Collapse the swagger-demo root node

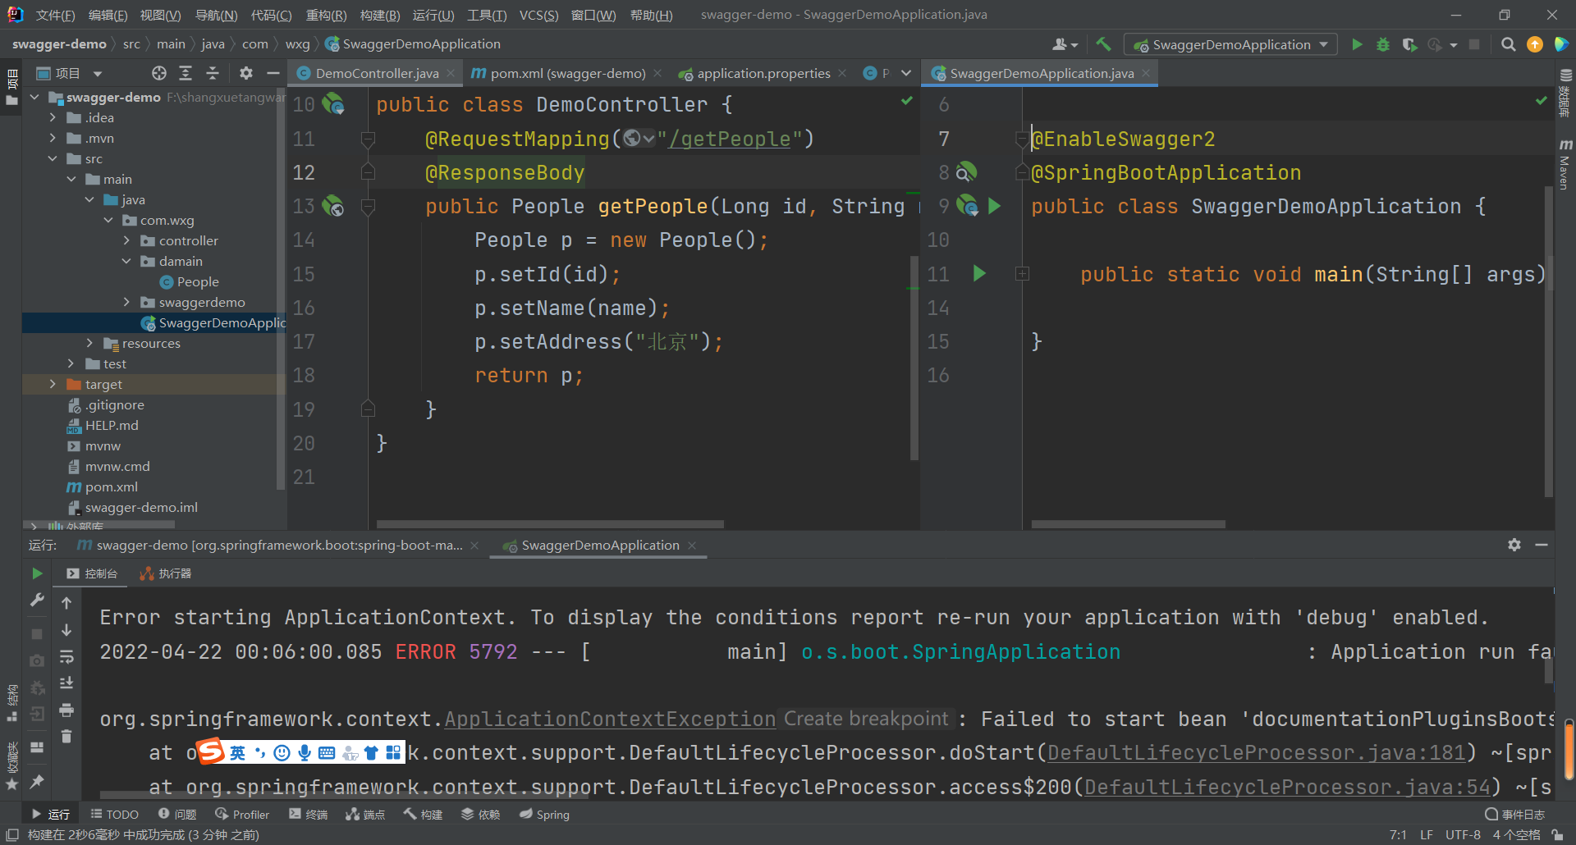(34, 97)
